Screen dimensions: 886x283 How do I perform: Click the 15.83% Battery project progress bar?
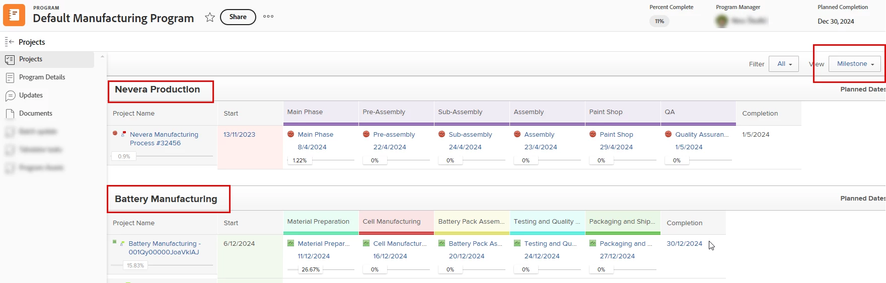coord(162,265)
